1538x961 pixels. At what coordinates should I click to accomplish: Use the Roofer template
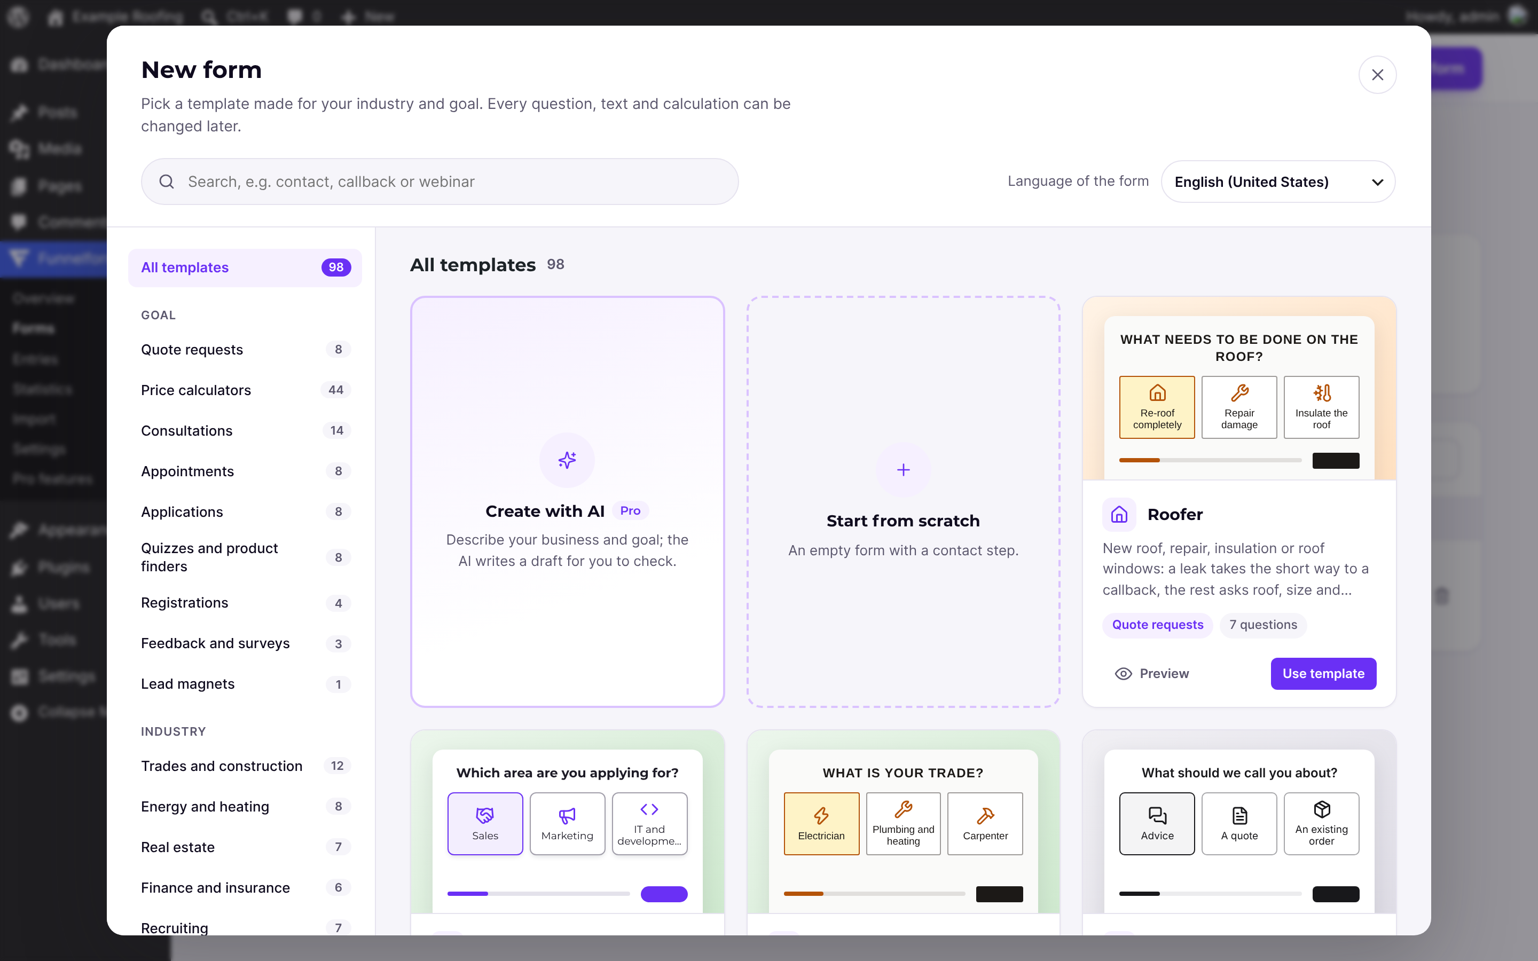(x=1323, y=674)
